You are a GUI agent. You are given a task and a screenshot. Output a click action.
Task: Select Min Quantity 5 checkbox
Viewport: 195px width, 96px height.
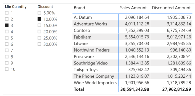click(x=7, y=38)
